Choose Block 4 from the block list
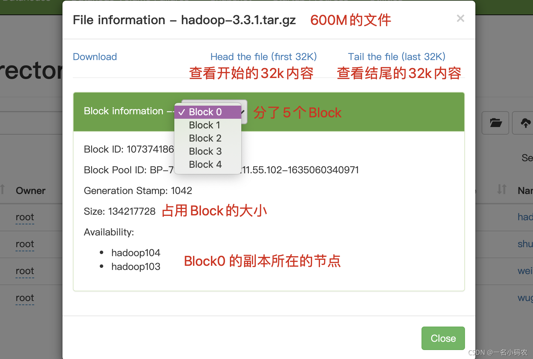This screenshot has width=533, height=359. [208, 164]
